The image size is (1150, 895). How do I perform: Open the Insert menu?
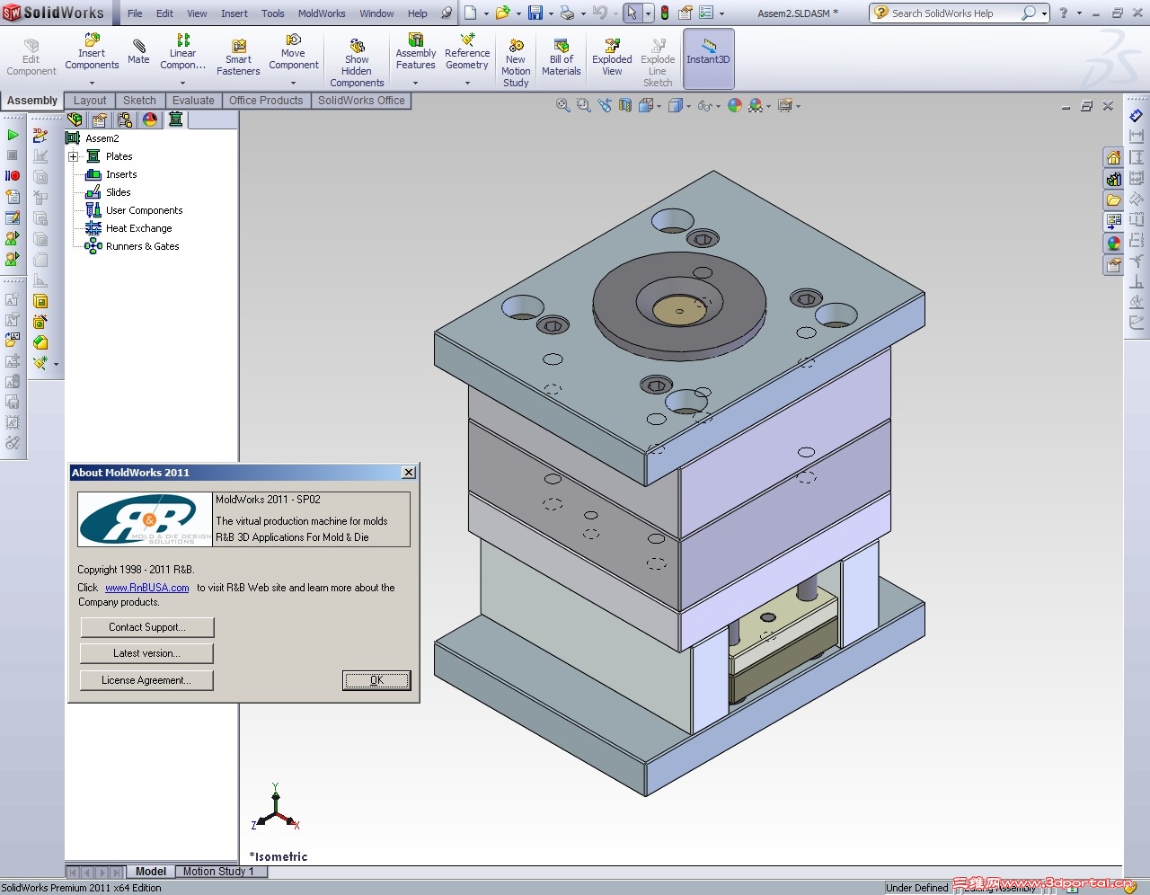[234, 13]
